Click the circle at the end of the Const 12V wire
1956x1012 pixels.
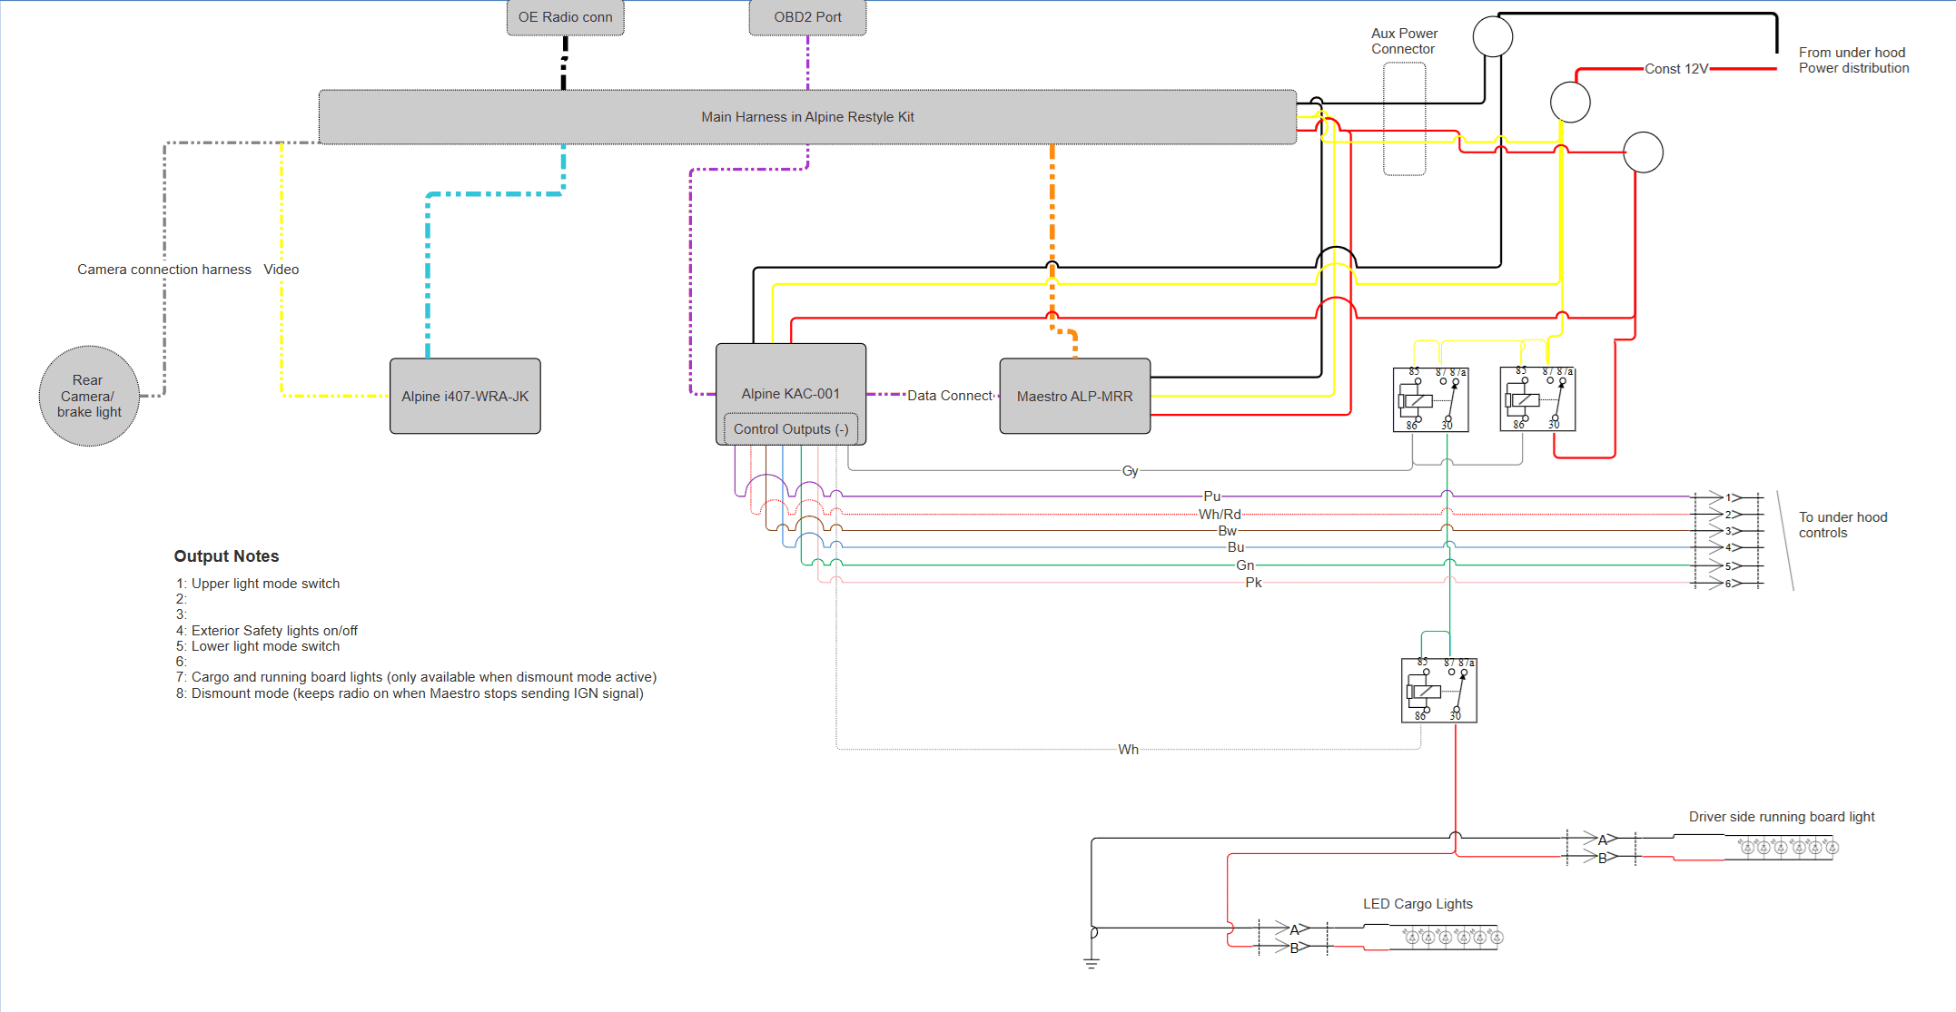point(1570,102)
